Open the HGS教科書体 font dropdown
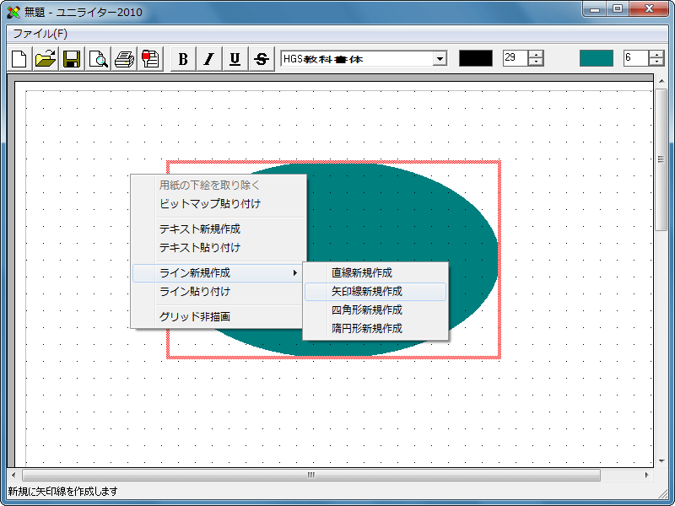Viewport: 675px width, 506px height. 439,58
